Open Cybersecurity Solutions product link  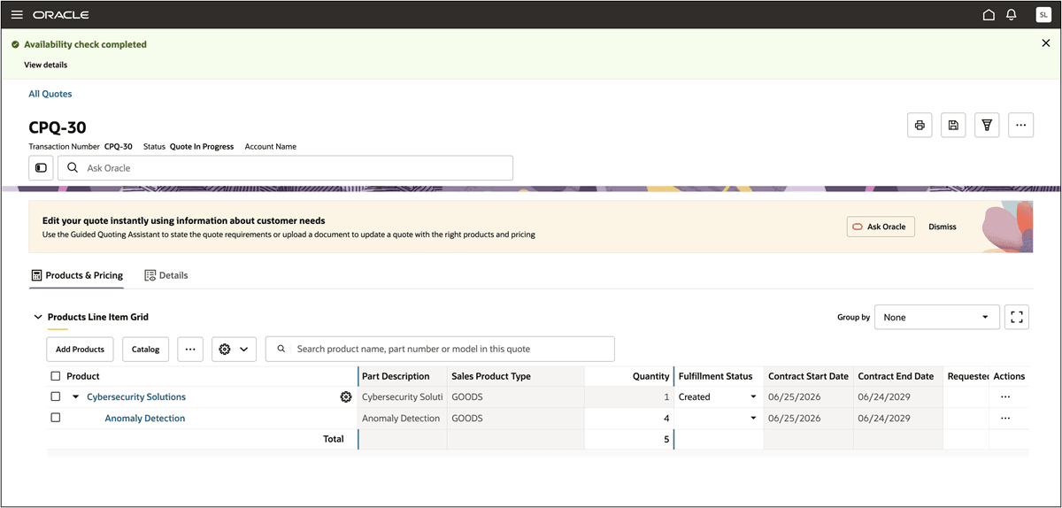(x=136, y=397)
